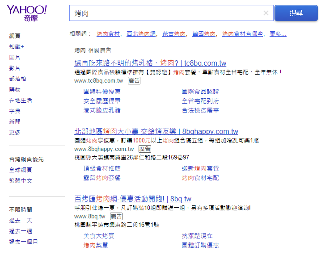Viewport: 321px width, 255px height.
Task: Select 不限時間 time filter
Action: [x=21, y=209]
